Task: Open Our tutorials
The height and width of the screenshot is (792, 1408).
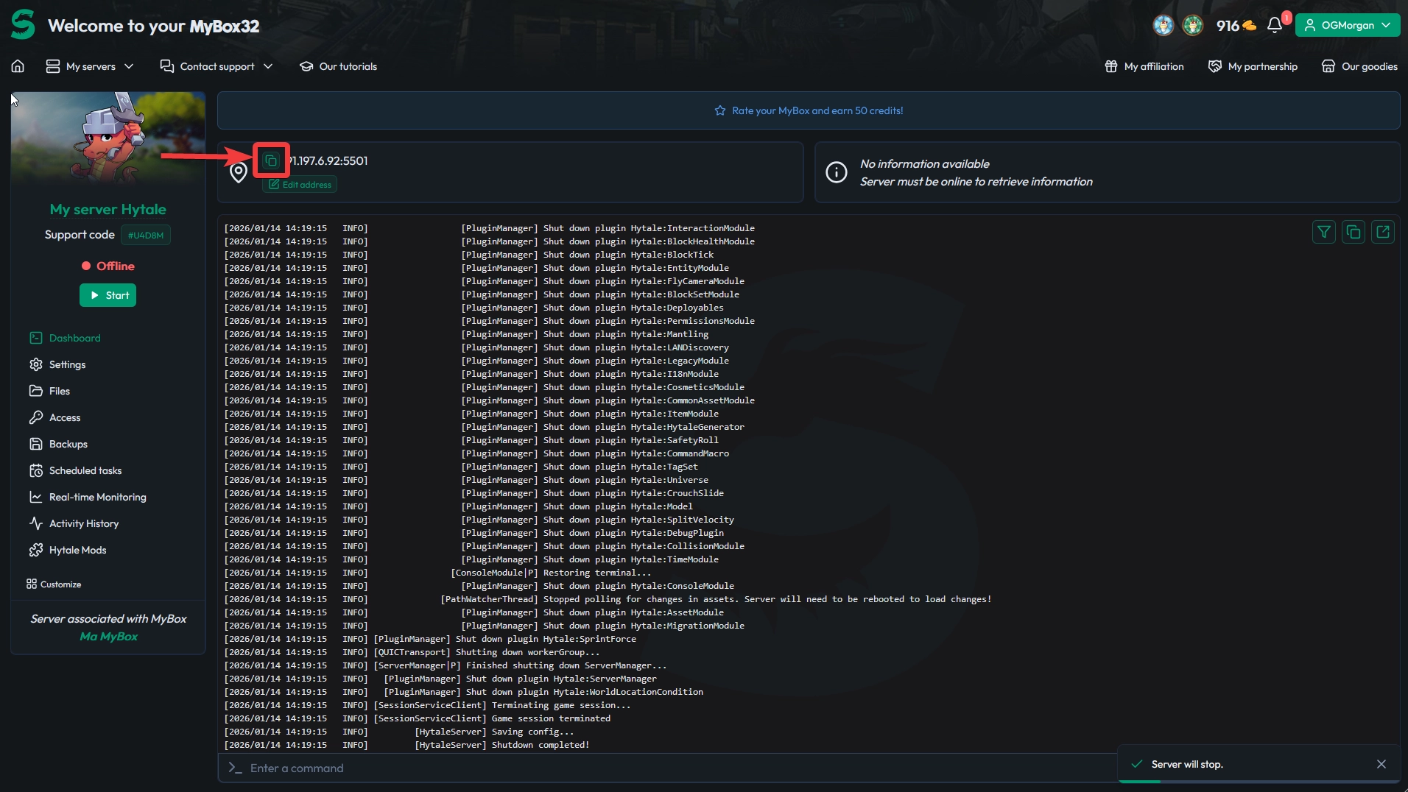Action: pyautogui.click(x=338, y=66)
